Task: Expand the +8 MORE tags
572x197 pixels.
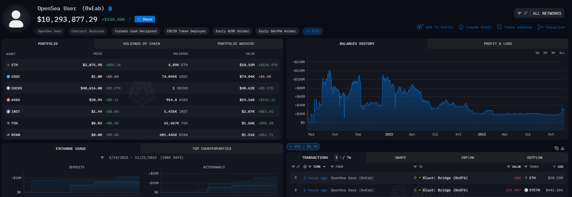Action: click(x=313, y=31)
